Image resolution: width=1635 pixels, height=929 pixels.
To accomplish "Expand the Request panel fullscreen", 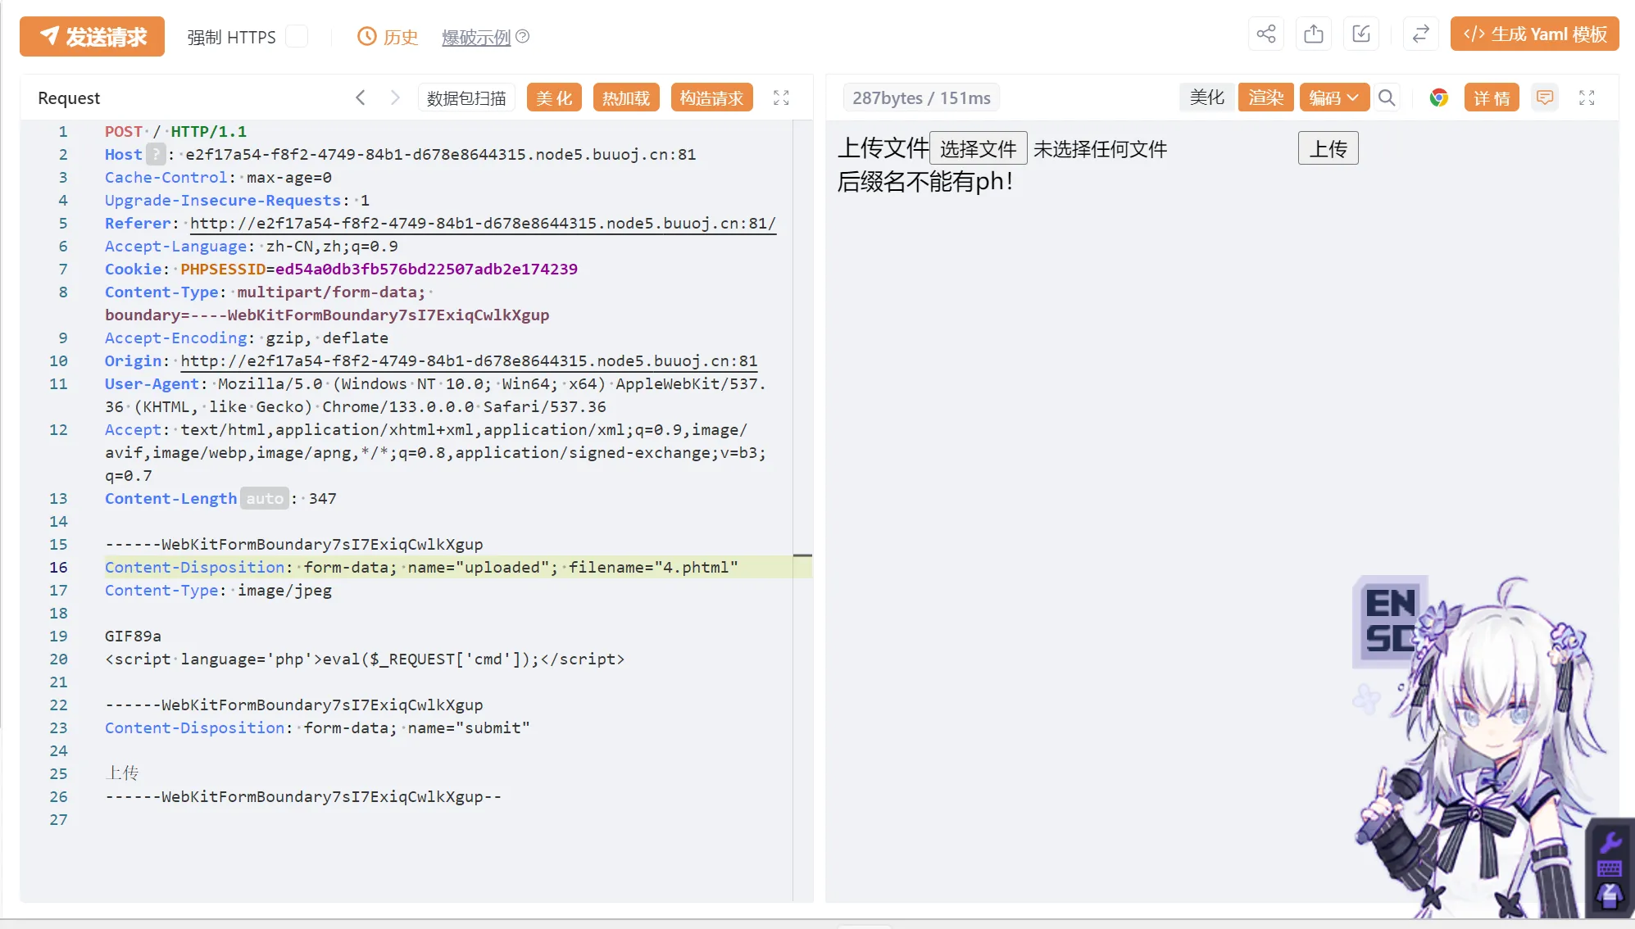I will coord(781,97).
